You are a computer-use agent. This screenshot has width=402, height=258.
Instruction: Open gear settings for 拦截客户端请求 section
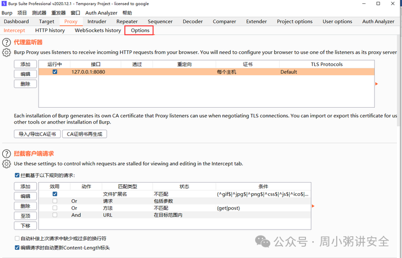[x=6, y=164]
